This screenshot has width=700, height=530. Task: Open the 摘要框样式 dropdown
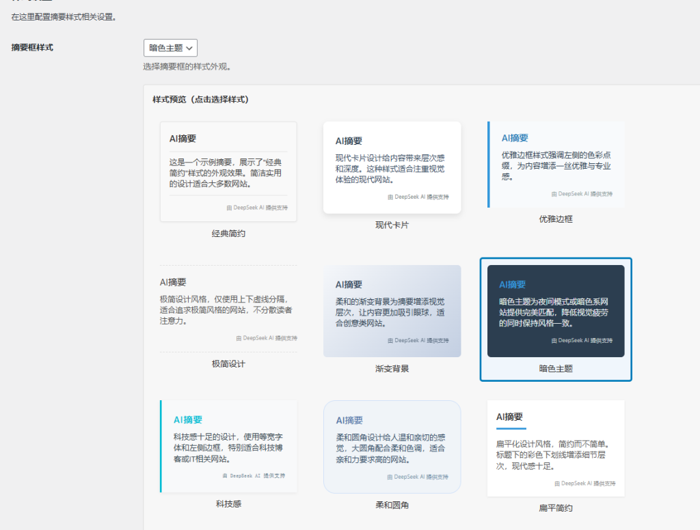pyautogui.click(x=170, y=48)
